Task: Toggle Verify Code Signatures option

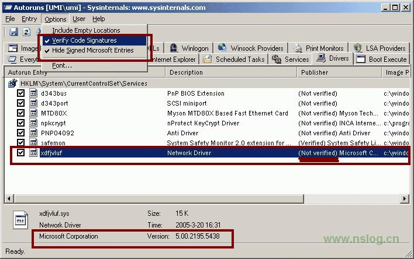Action: 94,40
